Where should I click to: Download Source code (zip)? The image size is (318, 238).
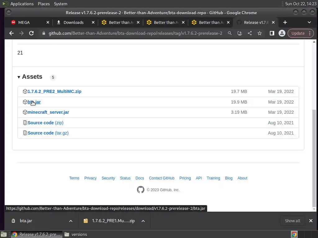[45, 123]
